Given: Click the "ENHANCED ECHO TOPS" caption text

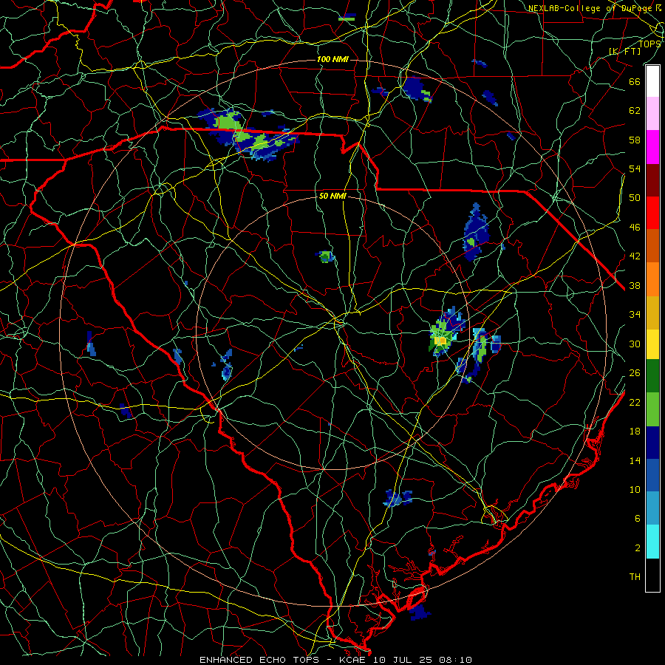Looking at the screenshot, I should point(259,660).
